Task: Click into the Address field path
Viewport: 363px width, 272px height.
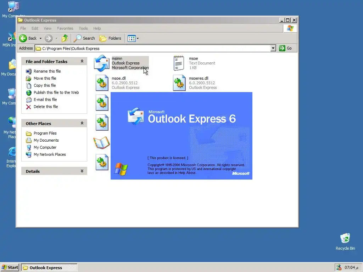Action: (152, 48)
